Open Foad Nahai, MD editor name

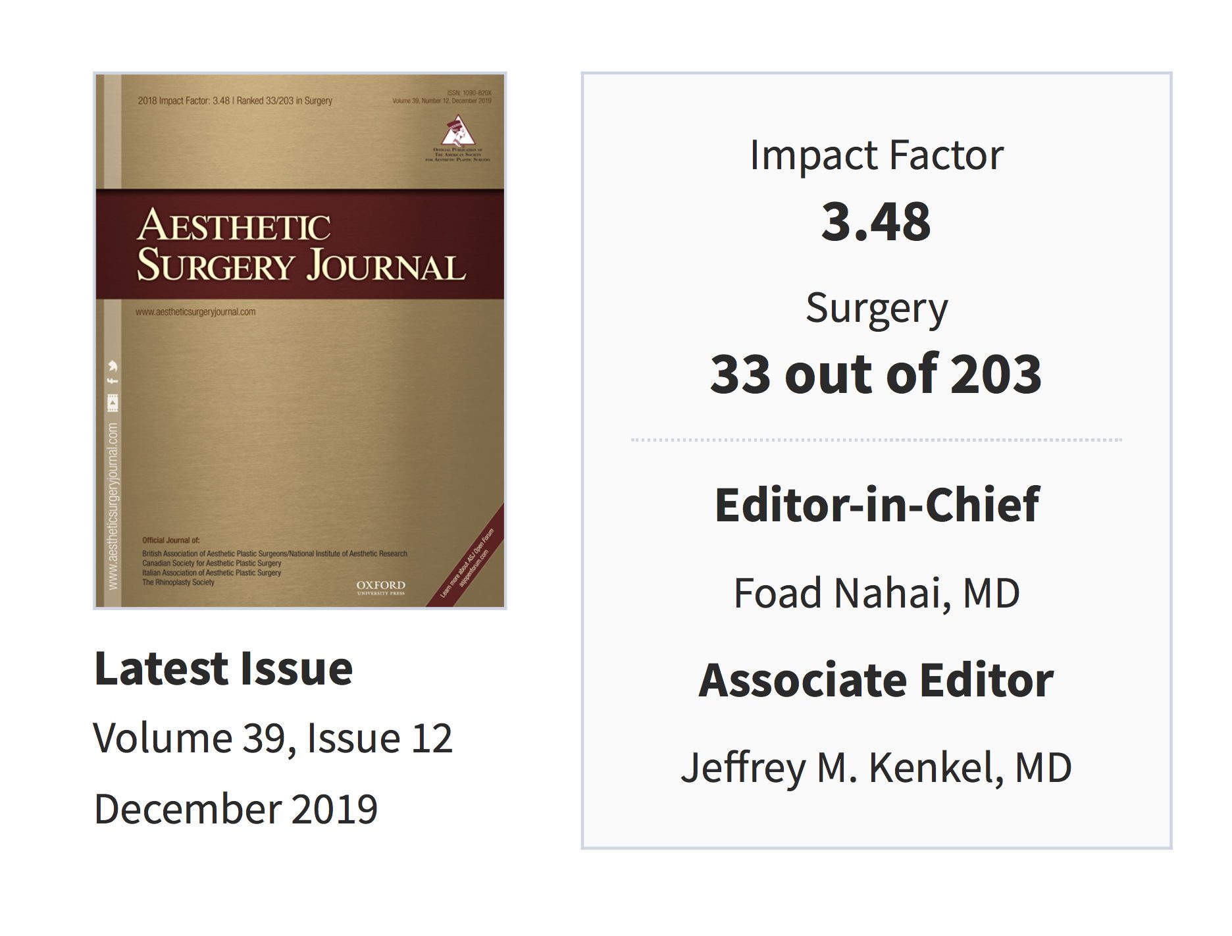[x=877, y=593]
